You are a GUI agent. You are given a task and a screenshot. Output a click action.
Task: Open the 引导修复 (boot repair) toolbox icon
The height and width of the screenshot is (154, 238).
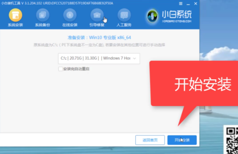pos(97,15)
